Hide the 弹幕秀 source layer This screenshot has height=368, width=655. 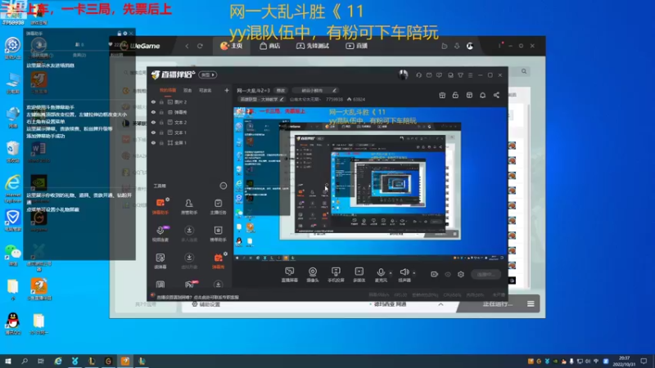pyautogui.click(x=153, y=112)
